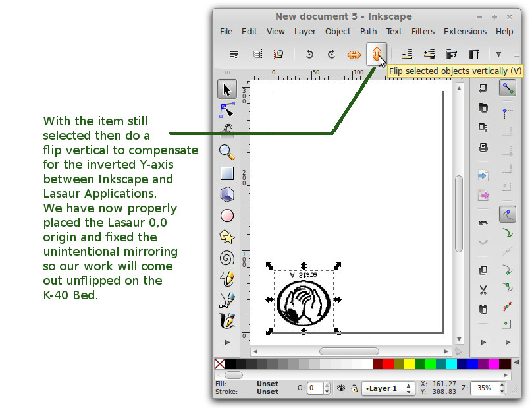Click Flip selected objects vertically

pyautogui.click(x=377, y=54)
